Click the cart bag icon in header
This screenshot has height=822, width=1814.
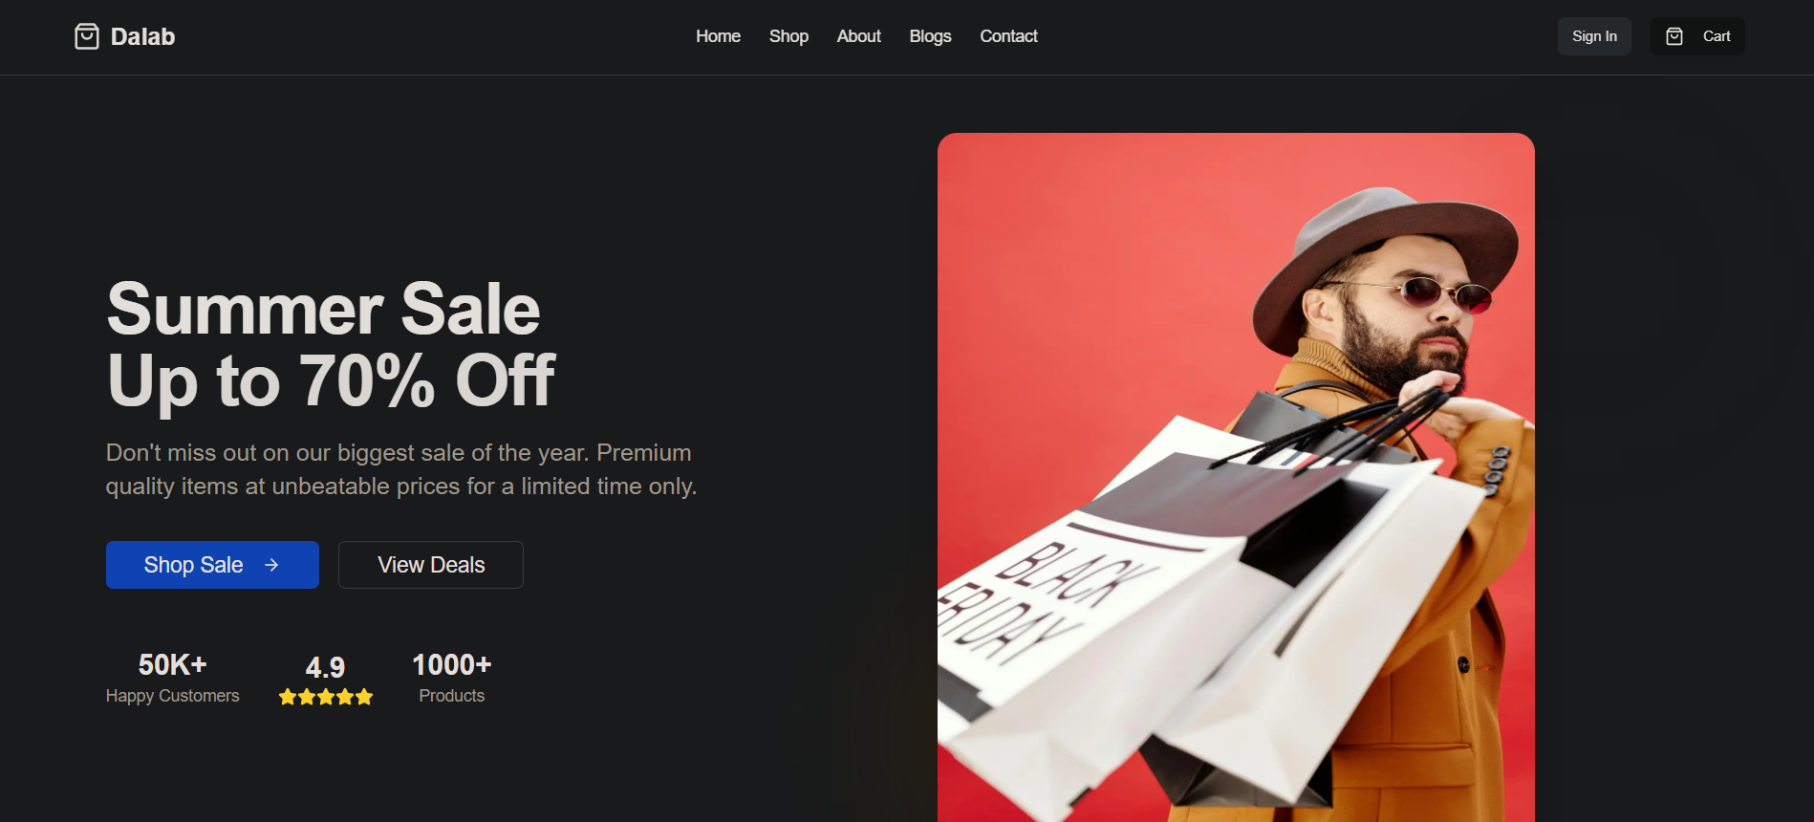[x=1674, y=36]
